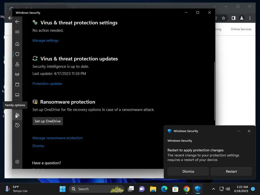Click the Ransomware protection icon

(35, 102)
